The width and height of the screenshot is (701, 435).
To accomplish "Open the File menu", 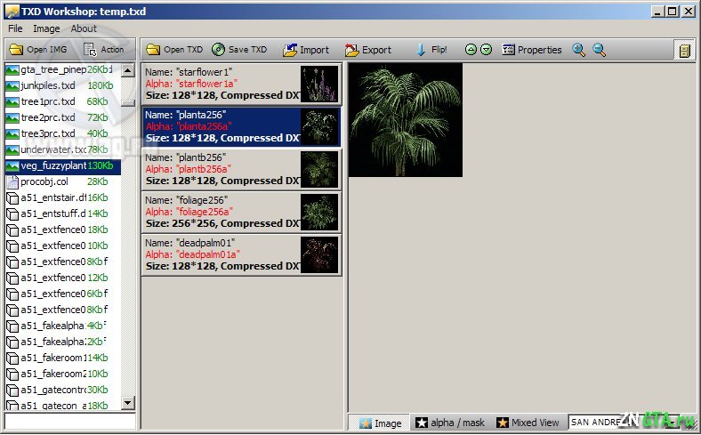I will (15, 28).
